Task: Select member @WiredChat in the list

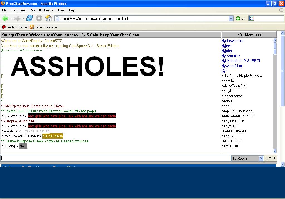Action: 232,66
